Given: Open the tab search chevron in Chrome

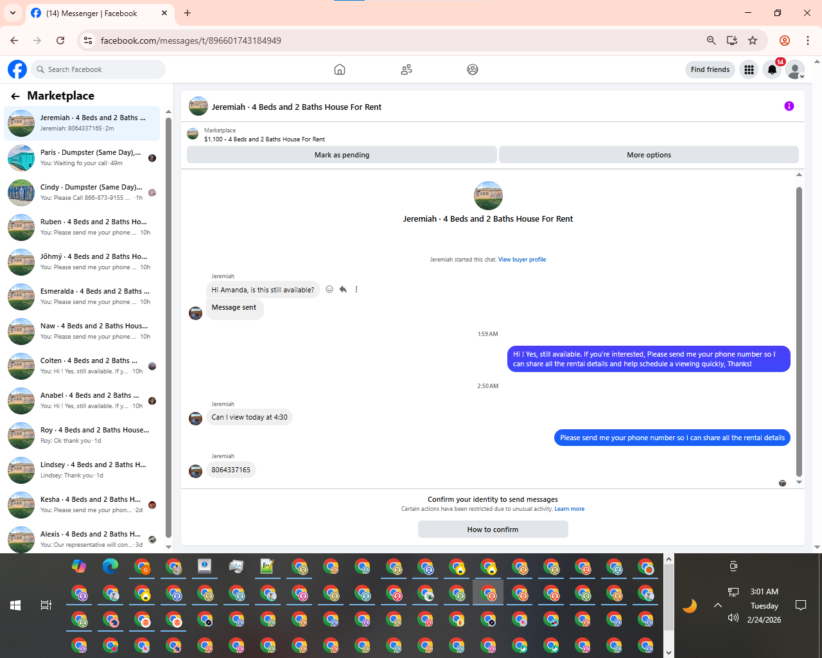Looking at the screenshot, I should pos(13,13).
